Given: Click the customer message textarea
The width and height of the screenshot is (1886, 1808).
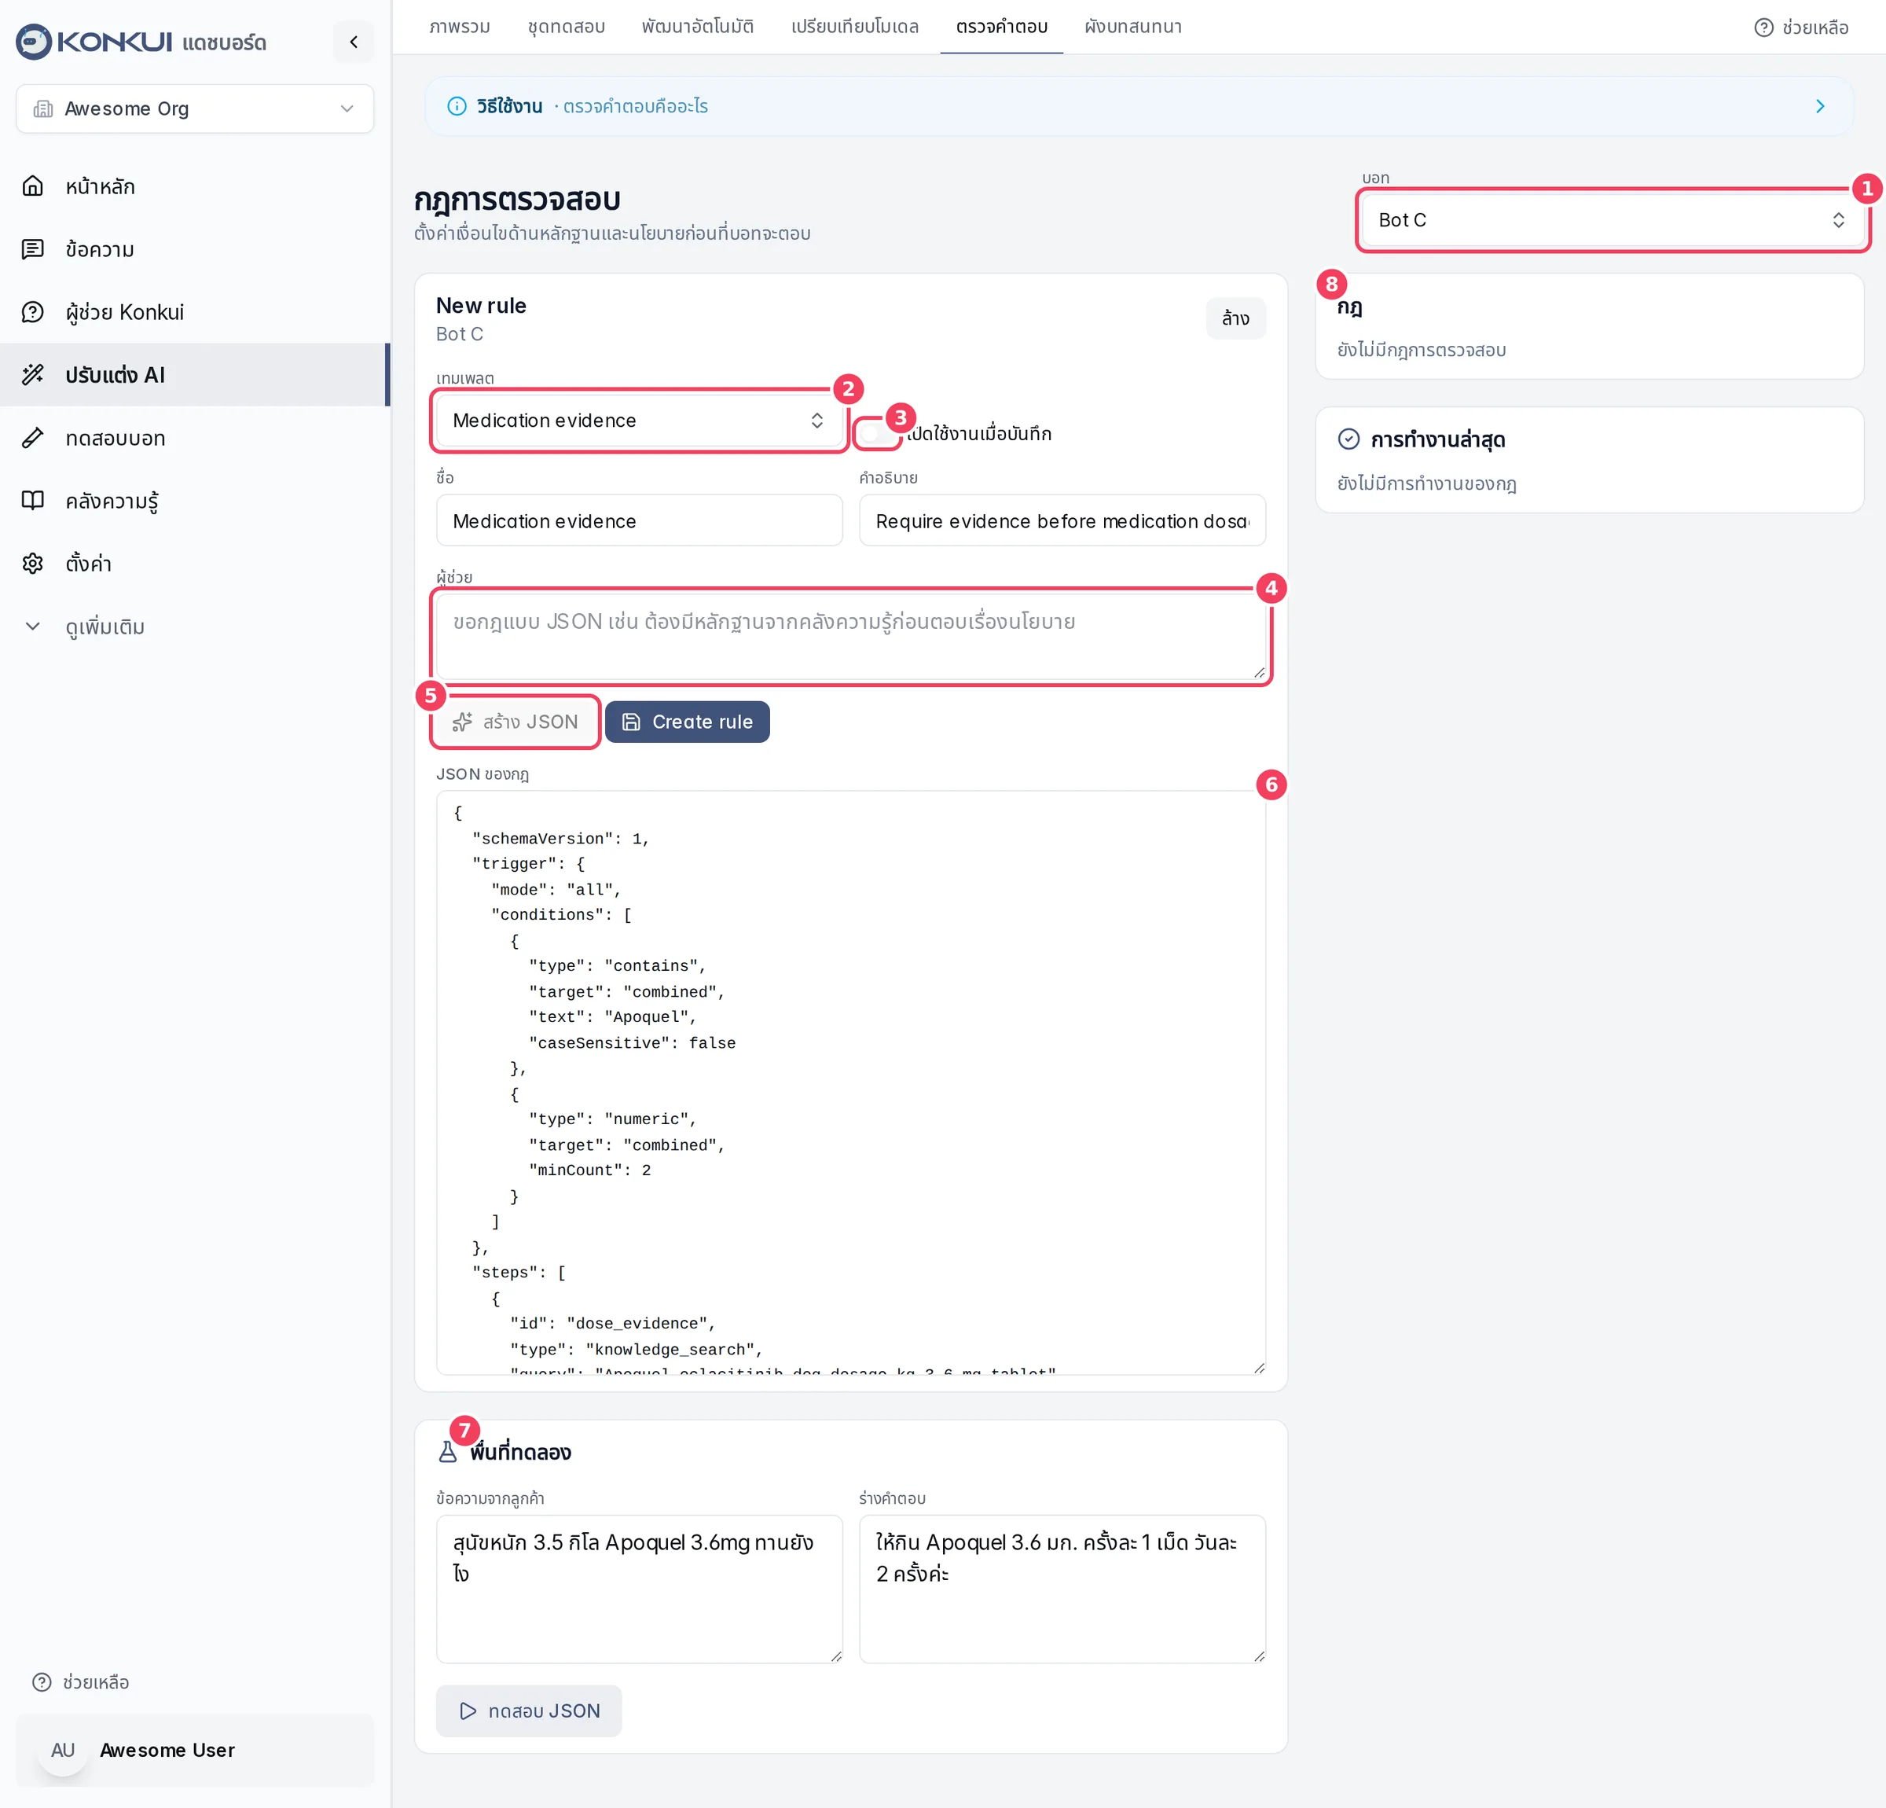Looking at the screenshot, I should (639, 1589).
